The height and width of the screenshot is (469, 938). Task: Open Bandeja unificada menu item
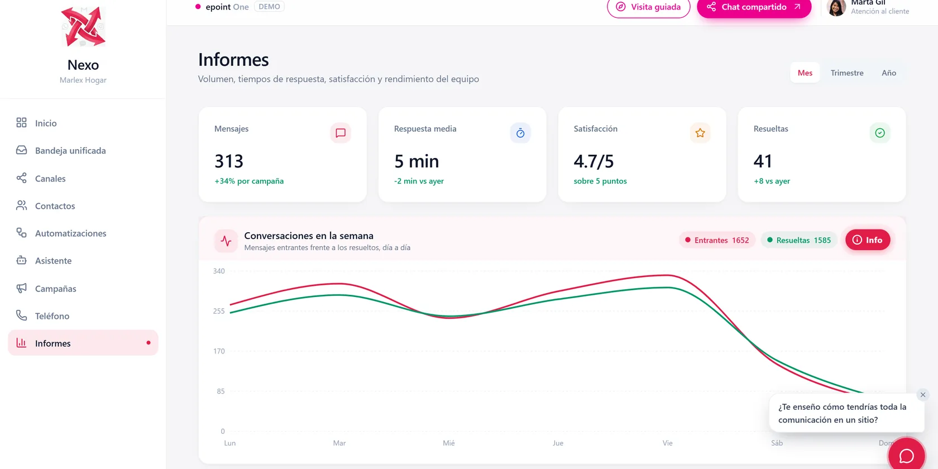pos(83,150)
